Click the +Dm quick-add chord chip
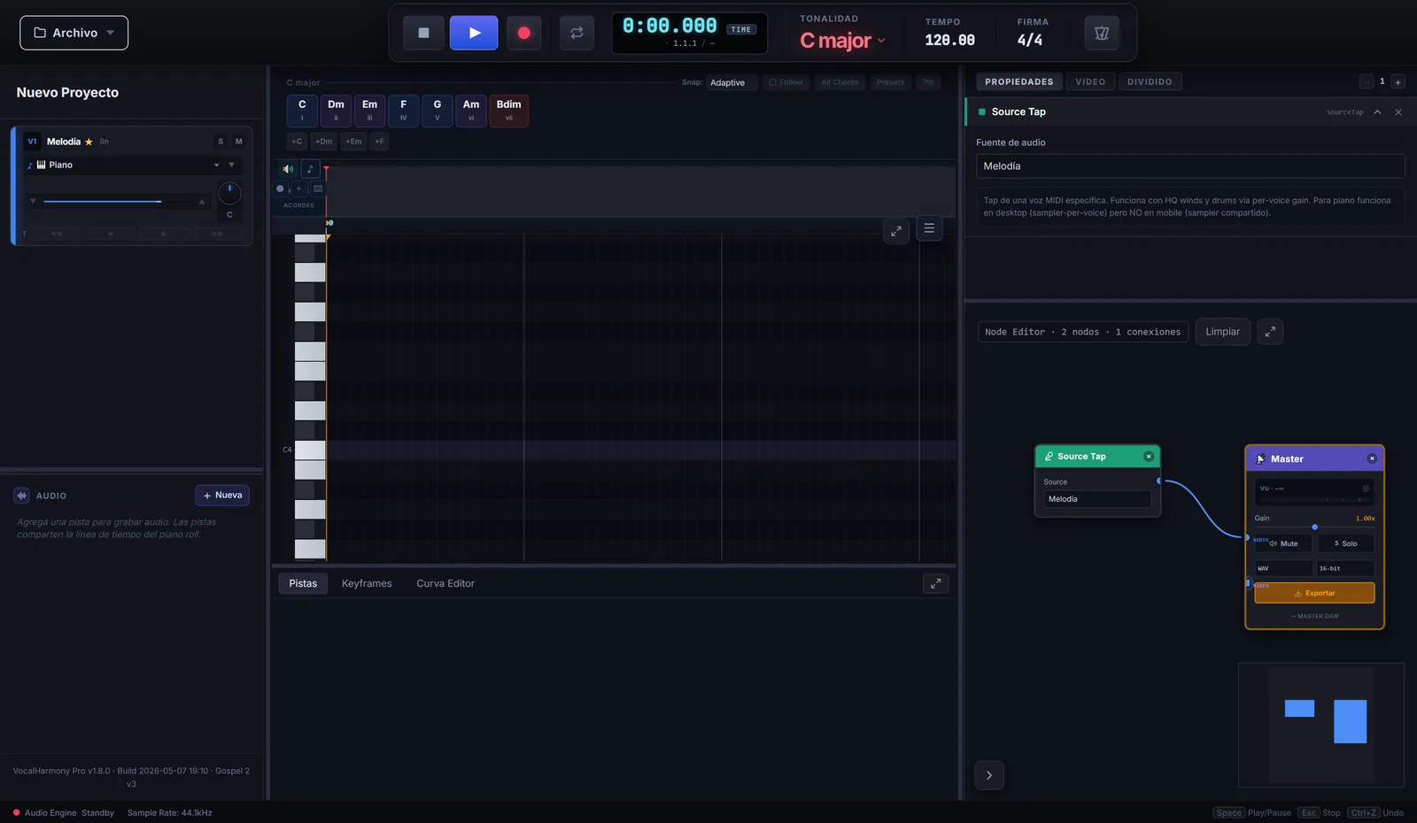Image resolution: width=1417 pixels, height=823 pixels. (x=324, y=142)
